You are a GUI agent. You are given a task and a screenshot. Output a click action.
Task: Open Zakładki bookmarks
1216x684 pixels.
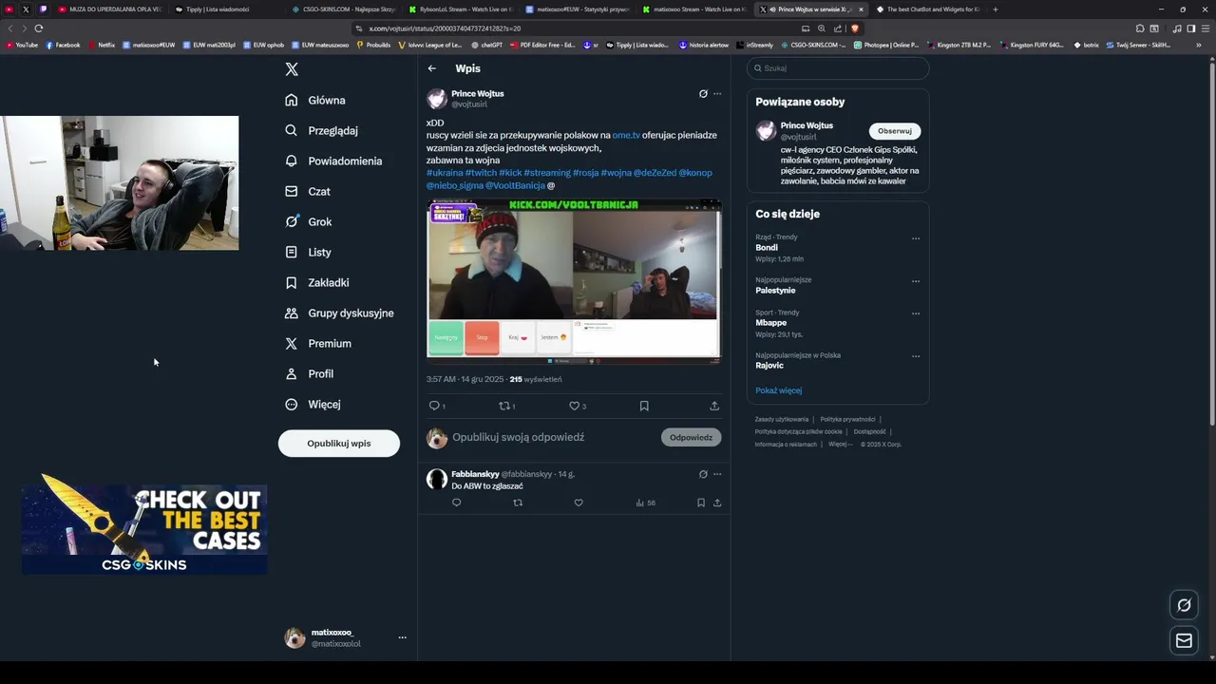point(317,282)
